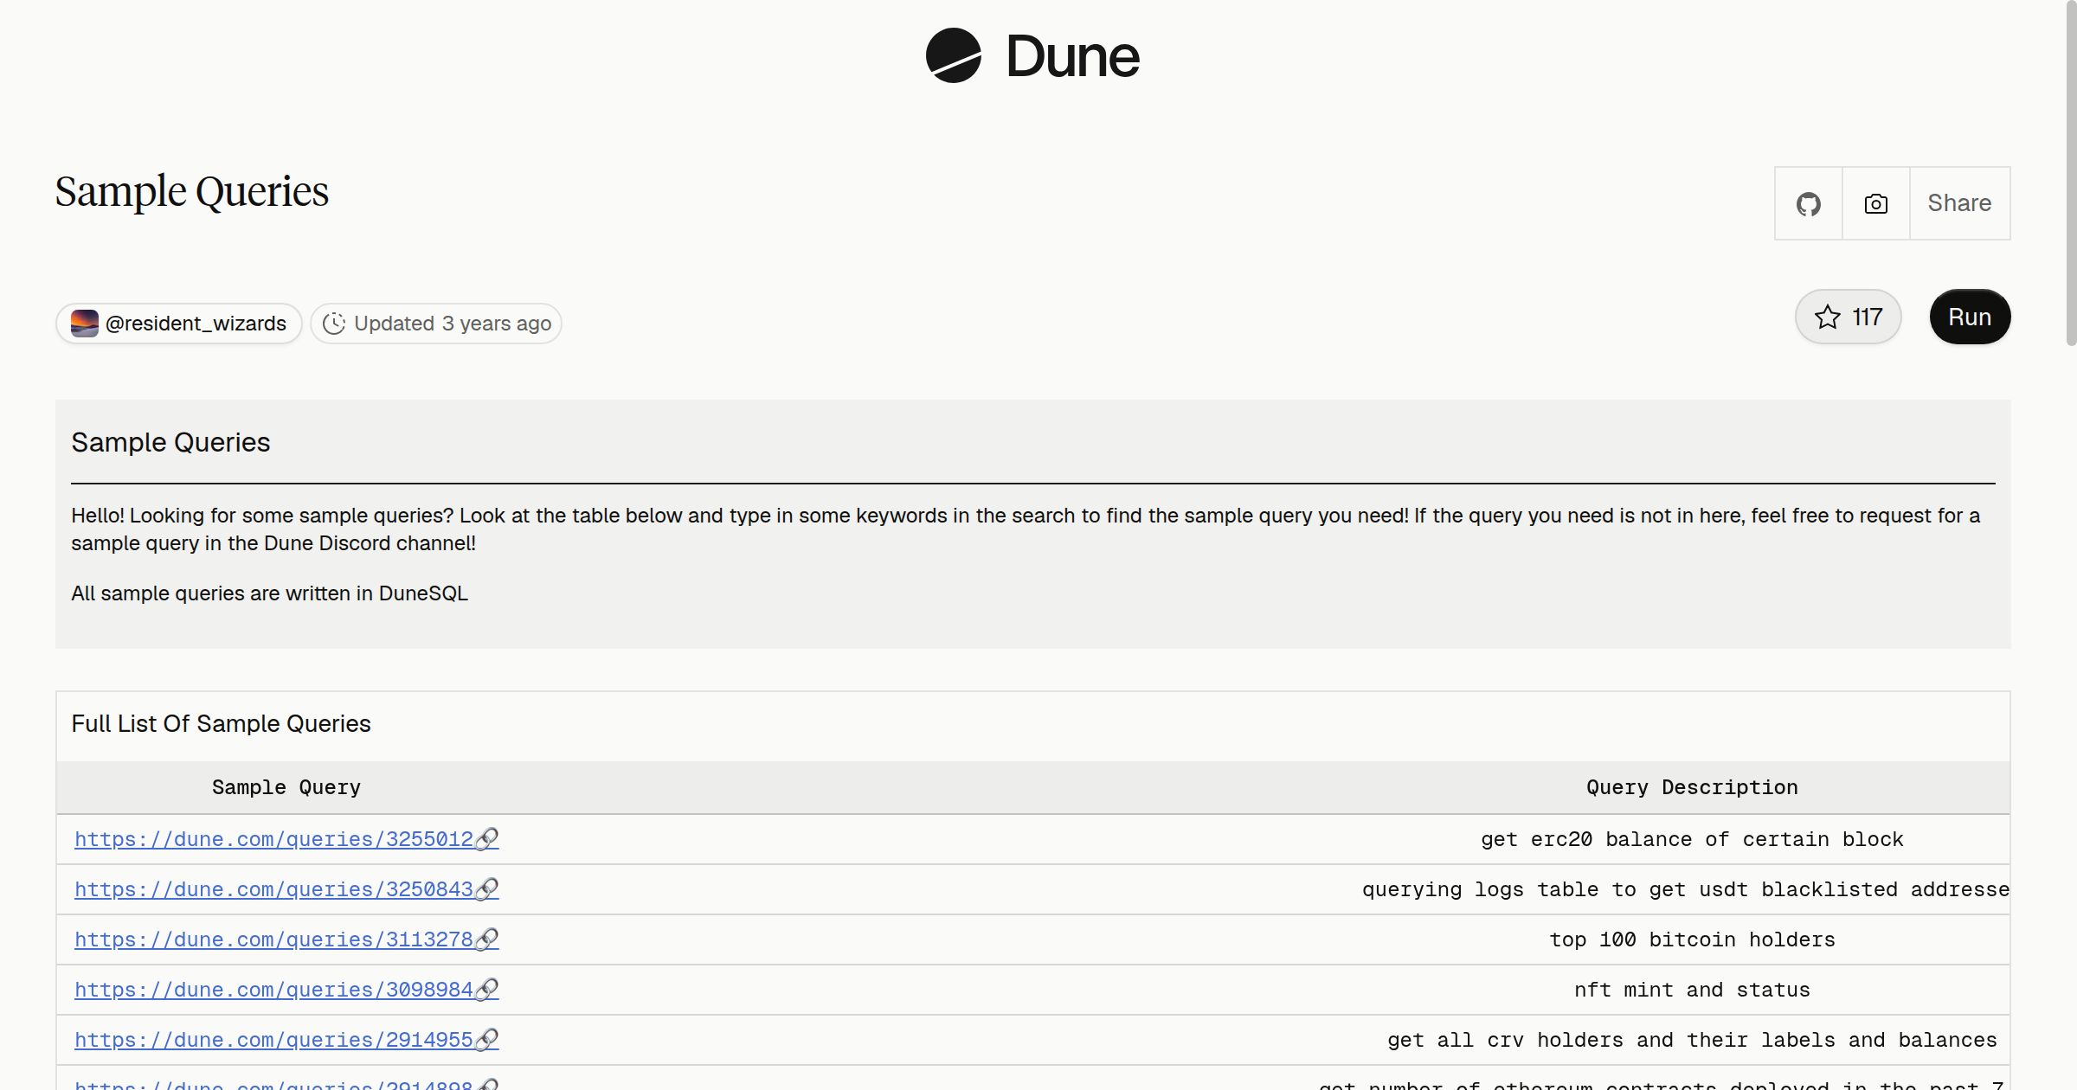Open the @resident_wizards profile
Viewport: 2077px width, 1090px height.
click(179, 324)
